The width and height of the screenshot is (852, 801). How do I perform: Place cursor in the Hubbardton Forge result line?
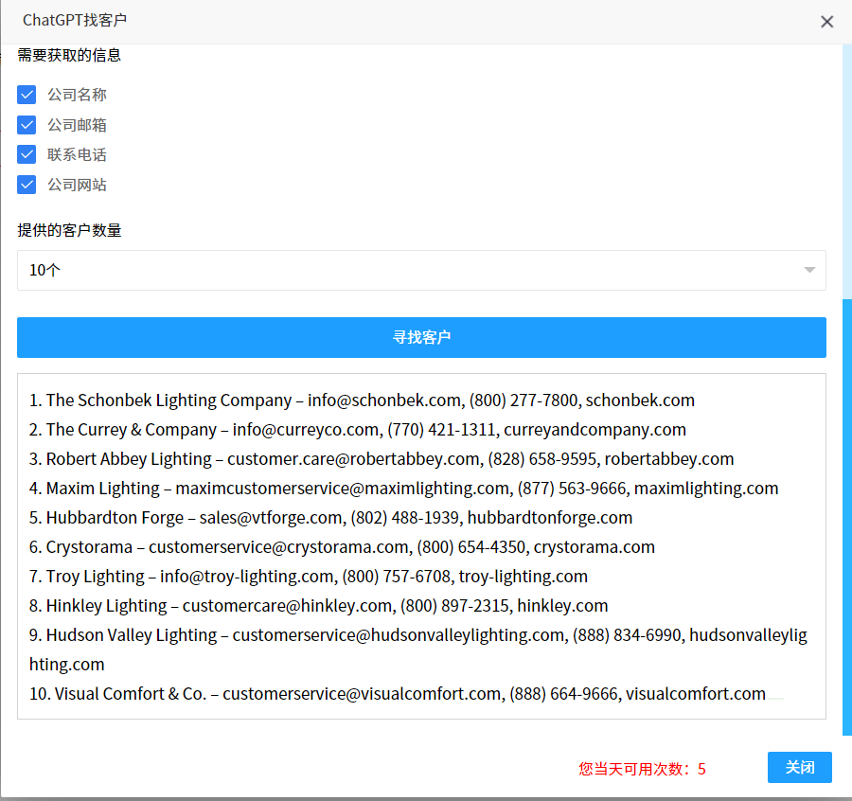click(x=330, y=518)
